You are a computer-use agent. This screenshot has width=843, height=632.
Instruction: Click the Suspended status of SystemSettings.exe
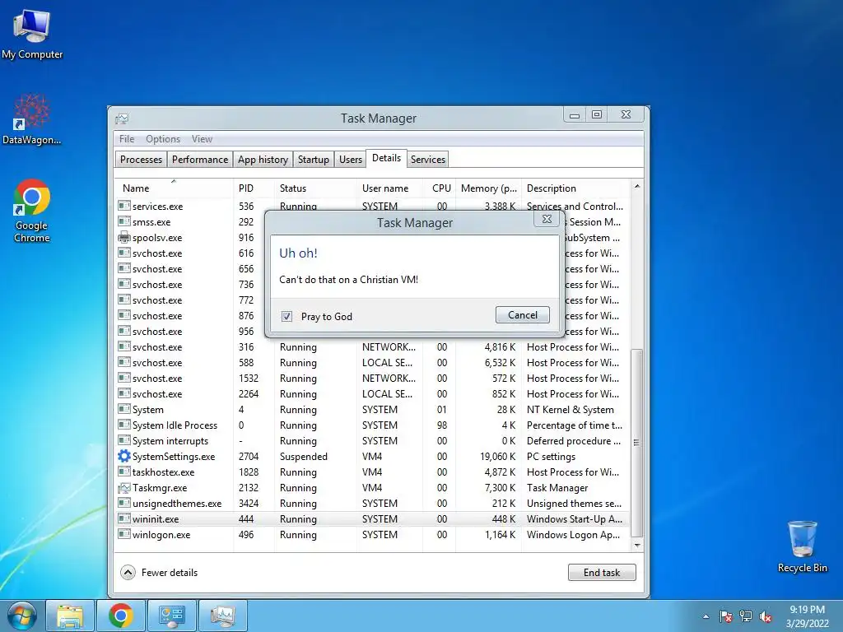click(303, 456)
